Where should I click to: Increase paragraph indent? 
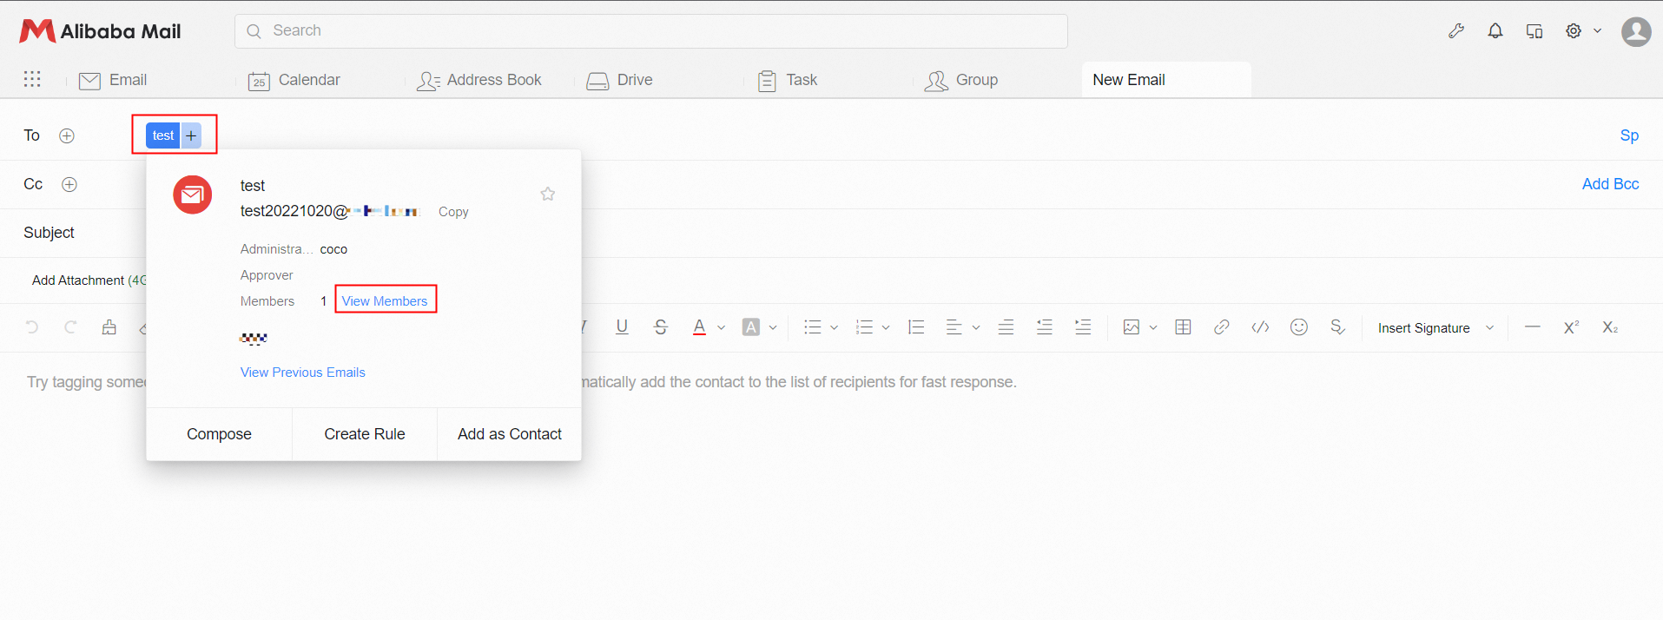pos(1083,327)
